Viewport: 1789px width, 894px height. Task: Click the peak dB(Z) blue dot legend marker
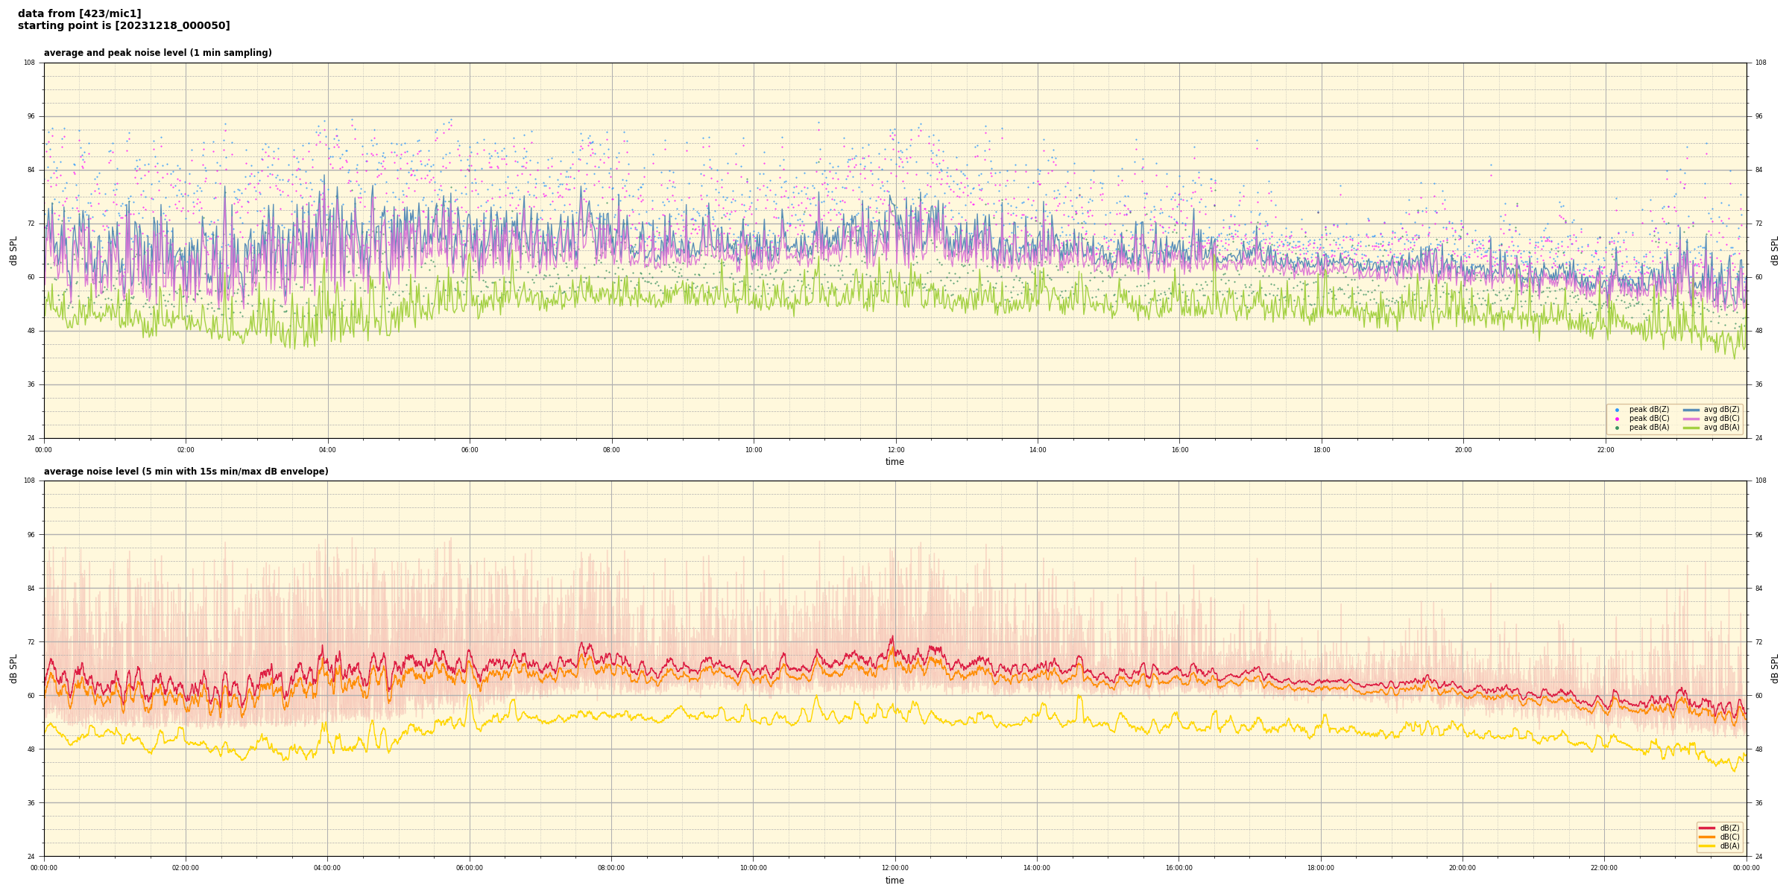[x=1617, y=410]
